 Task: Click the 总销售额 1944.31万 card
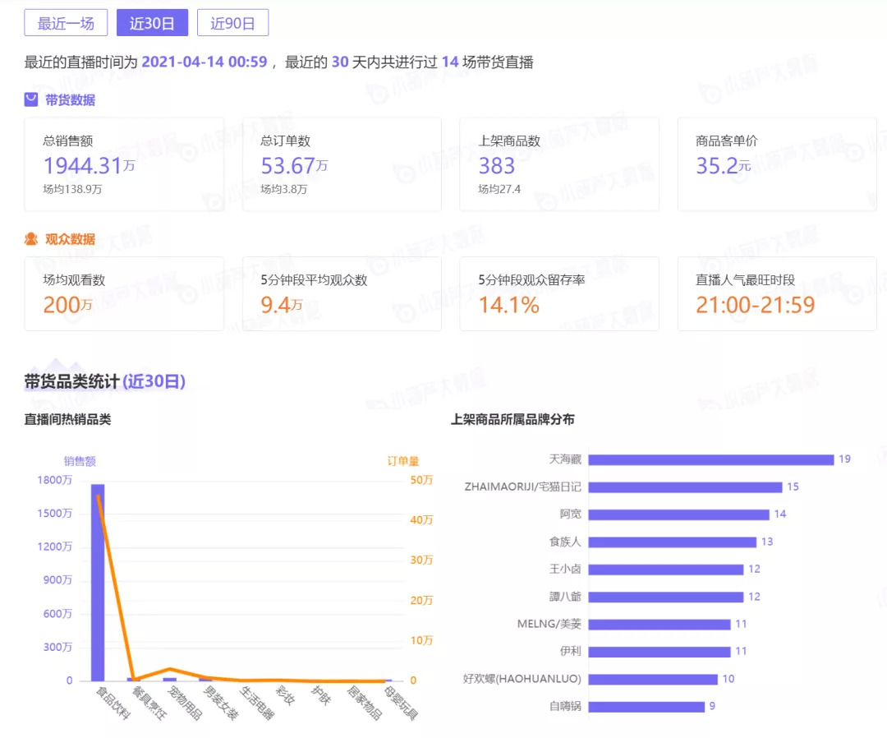pos(124,164)
